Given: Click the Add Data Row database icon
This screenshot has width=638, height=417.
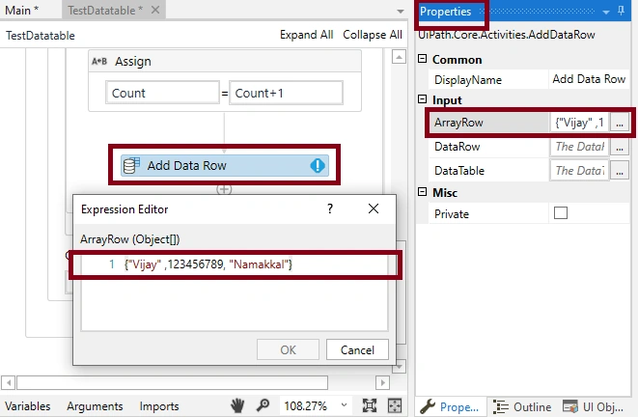Looking at the screenshot, I should (131, 166).
